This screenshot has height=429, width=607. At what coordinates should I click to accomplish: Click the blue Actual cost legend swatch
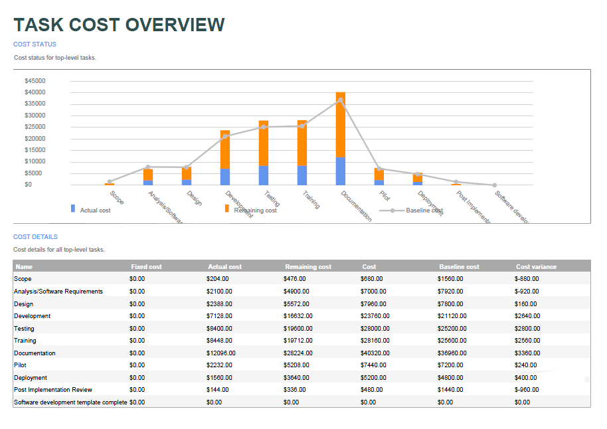pyautogui.click(x=73, y=209)
